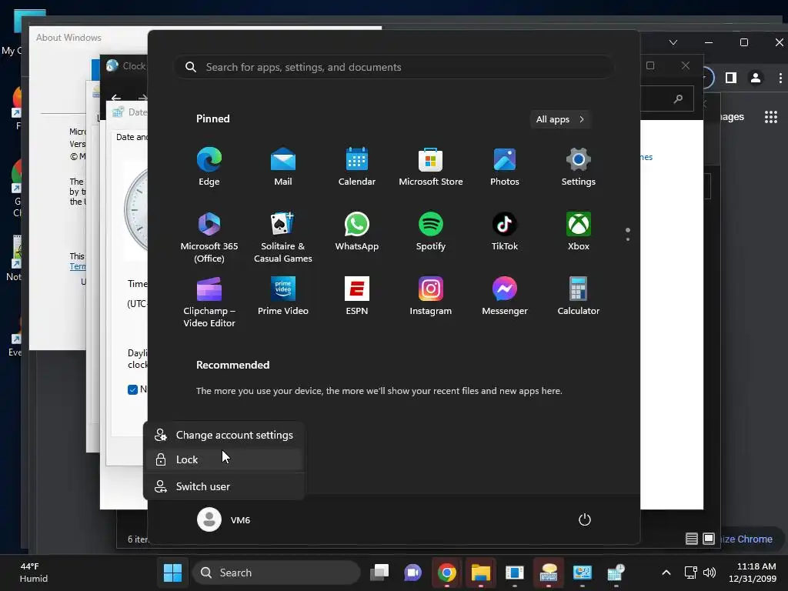
Task: Click the Chrome profile avatar icon
Action: pyautogui.click(x=756, y=78)
